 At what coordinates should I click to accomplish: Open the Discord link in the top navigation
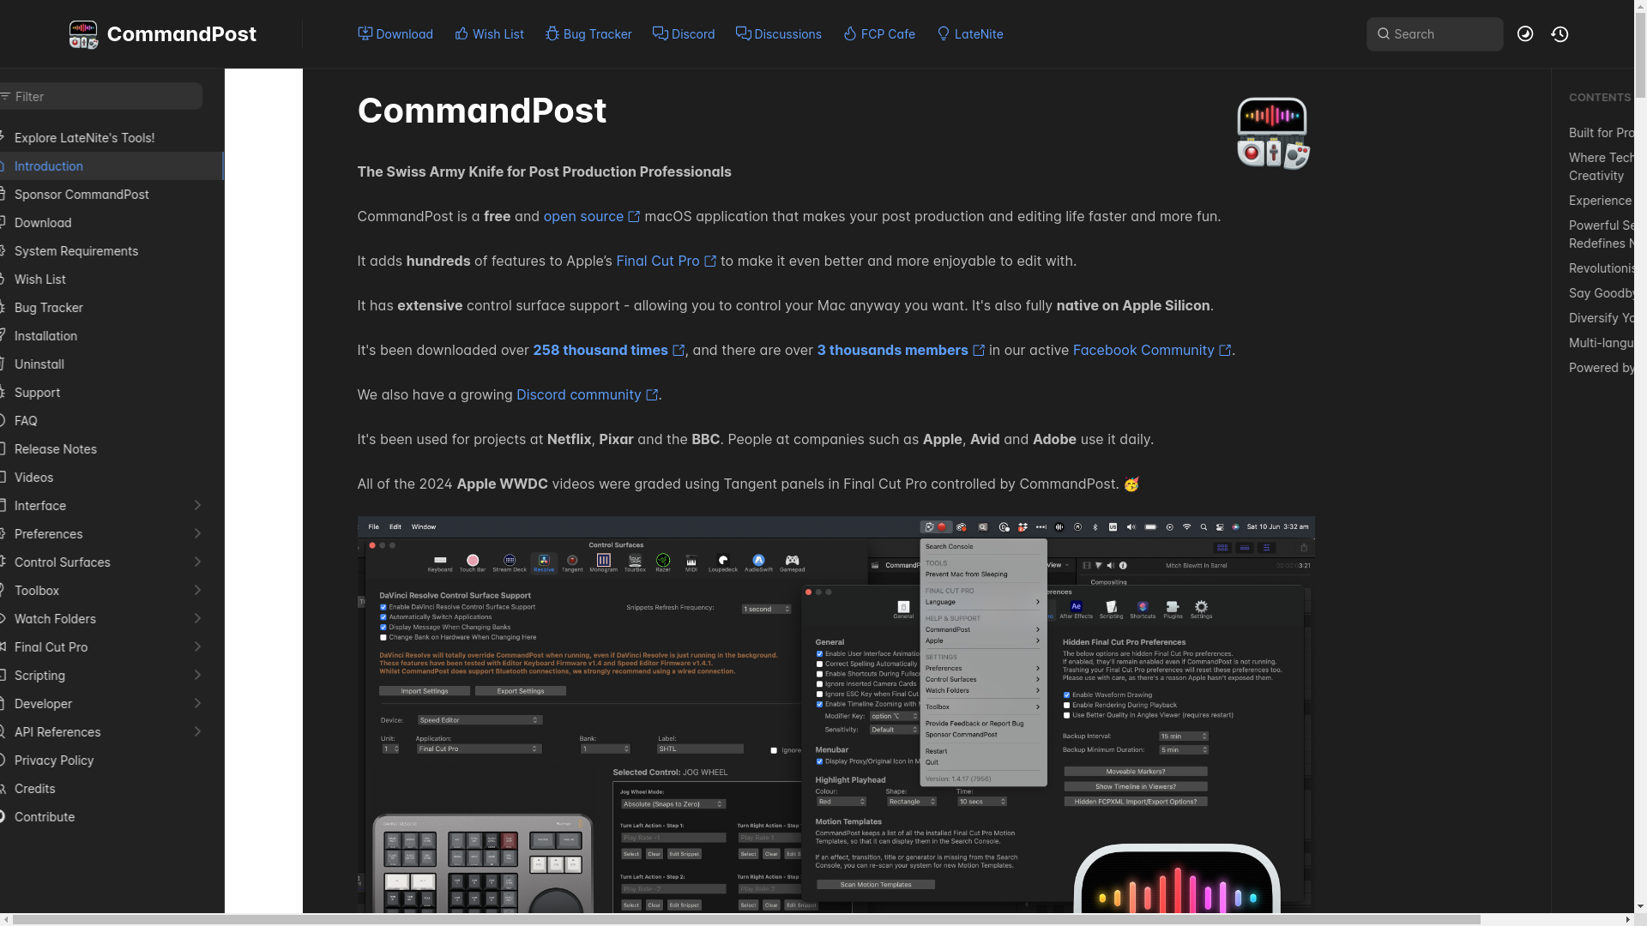684,34
